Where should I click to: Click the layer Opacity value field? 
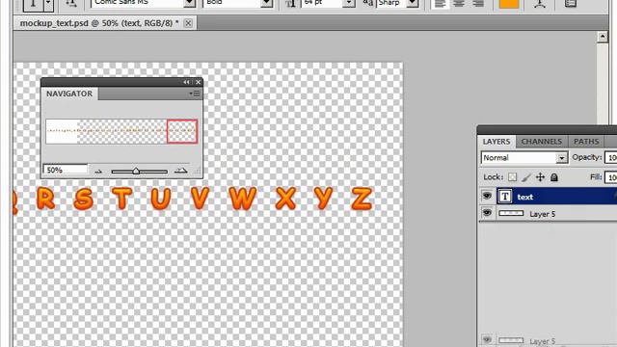click(x=610, y=158)
